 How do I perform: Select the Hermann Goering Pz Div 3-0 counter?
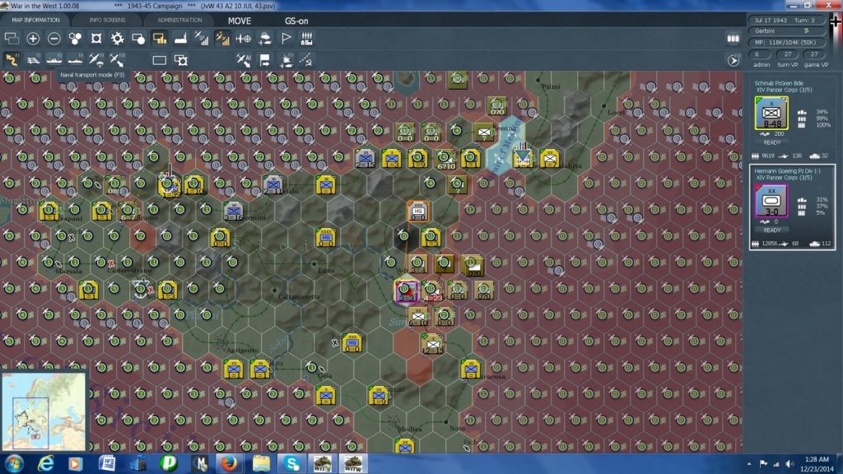[771, 201]
